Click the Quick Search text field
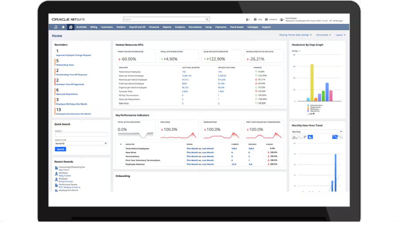Viewport: 398px width, 234px height. coord(81,134)
